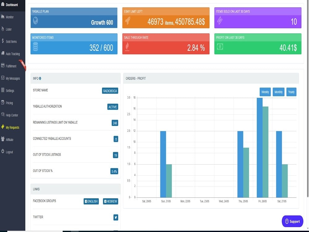Click the Affiliate people icon

click(3, 139)
